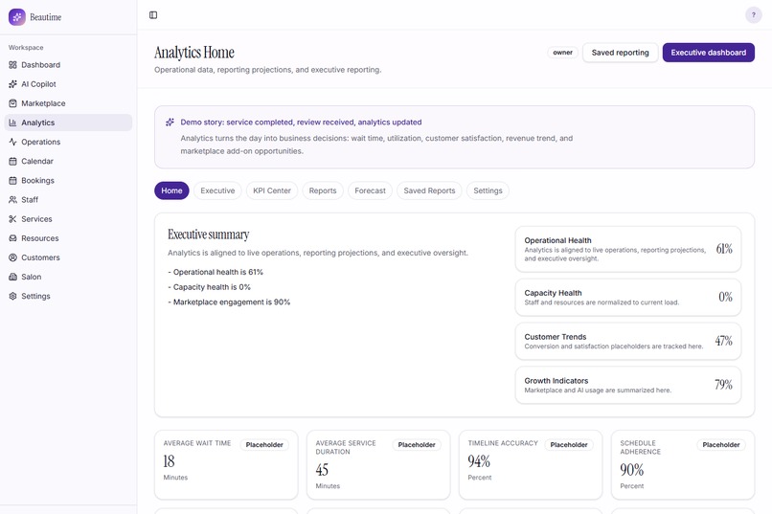
Task: Click the Salon building icon
Action: 12,277
